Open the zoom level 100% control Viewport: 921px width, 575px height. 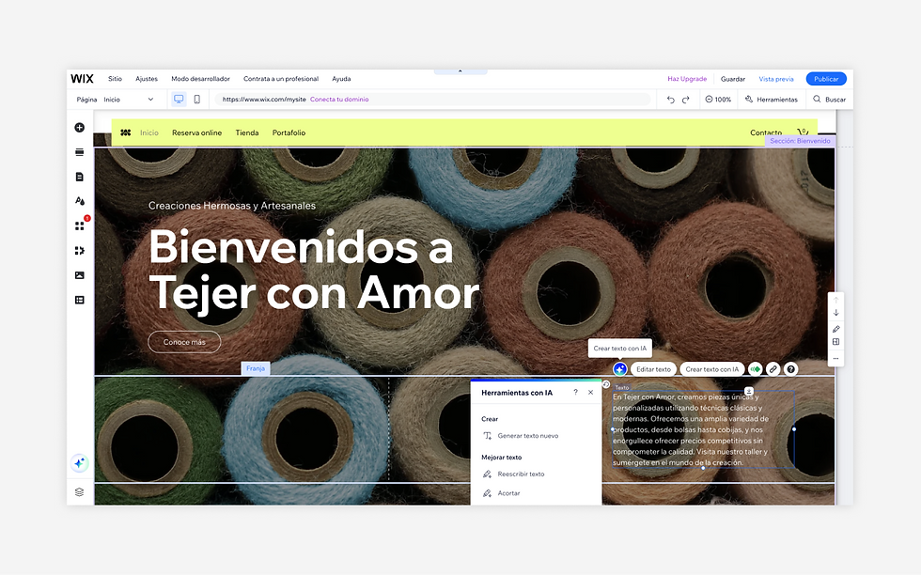tap(718, 99)
